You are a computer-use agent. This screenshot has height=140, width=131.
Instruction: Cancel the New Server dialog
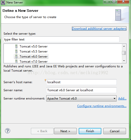pyautogui.click(x=115, y=131)
